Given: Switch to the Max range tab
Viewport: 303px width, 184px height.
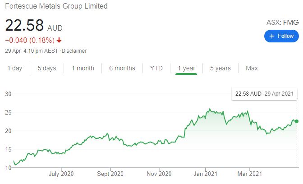Looking at the screenshot, I should click(252, 68).
